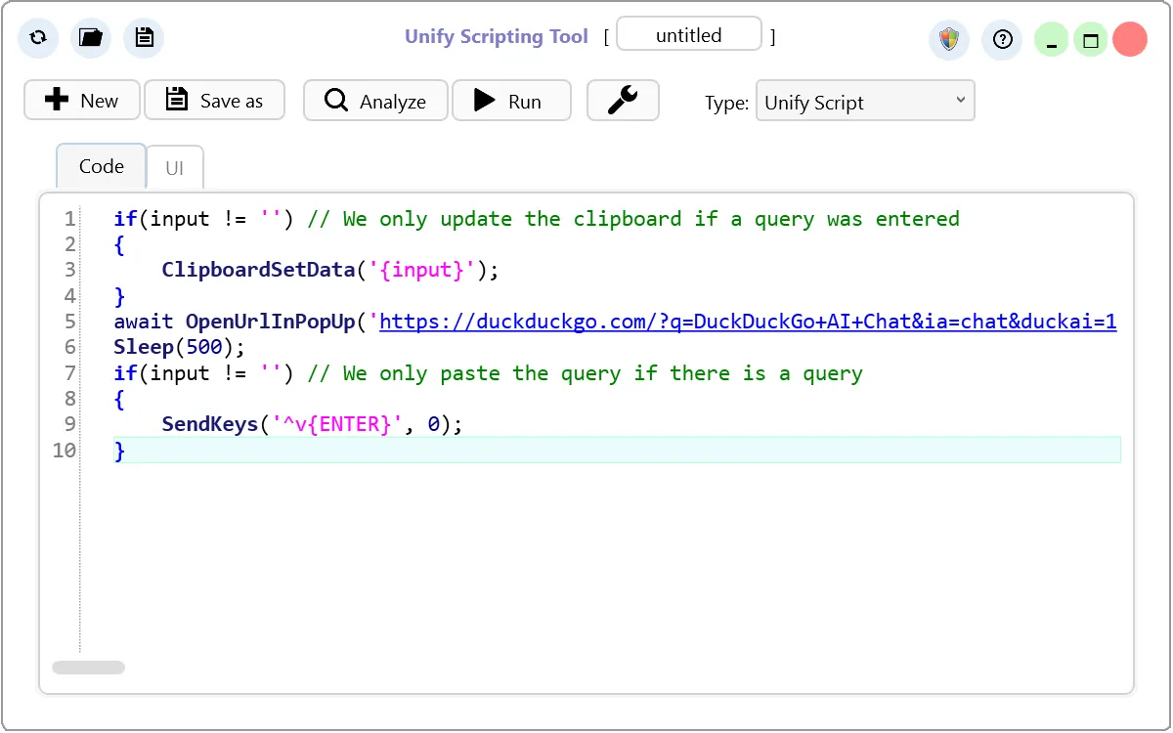Open settings with the wrench button

pos(623,100)
